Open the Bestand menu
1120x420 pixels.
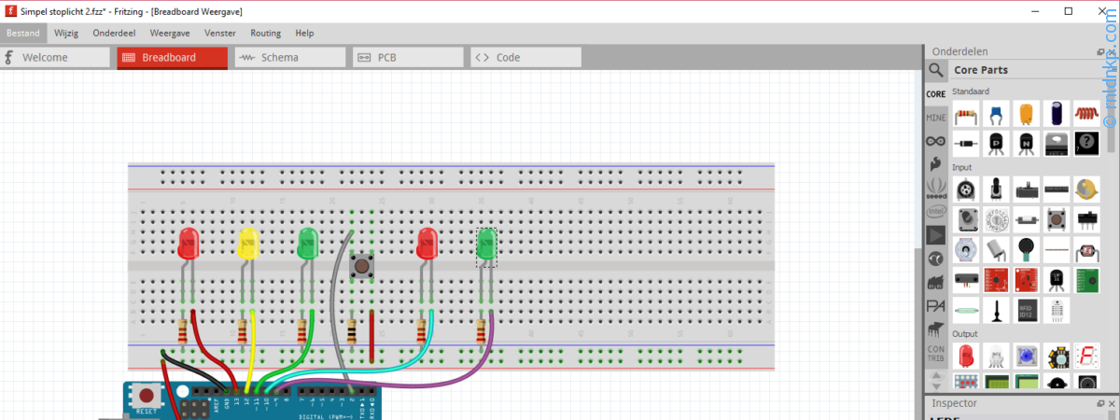pos(23,33)
